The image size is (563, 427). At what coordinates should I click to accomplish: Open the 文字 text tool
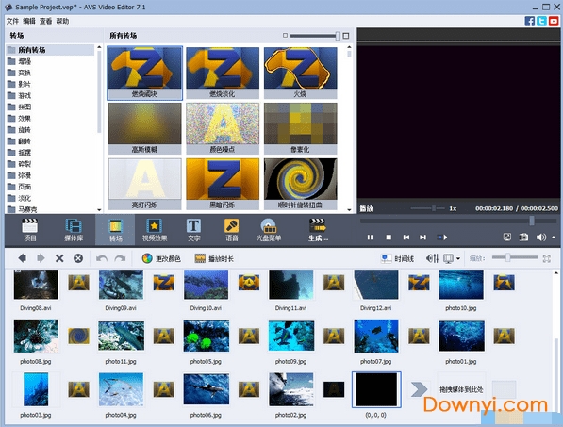click(x=193, y=230)
